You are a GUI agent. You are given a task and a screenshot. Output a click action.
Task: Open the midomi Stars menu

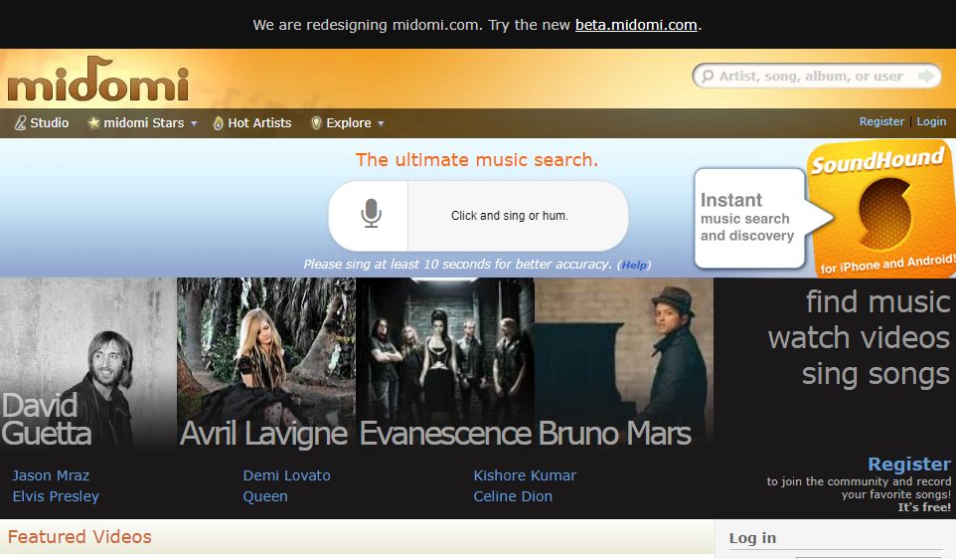[143, 122]
